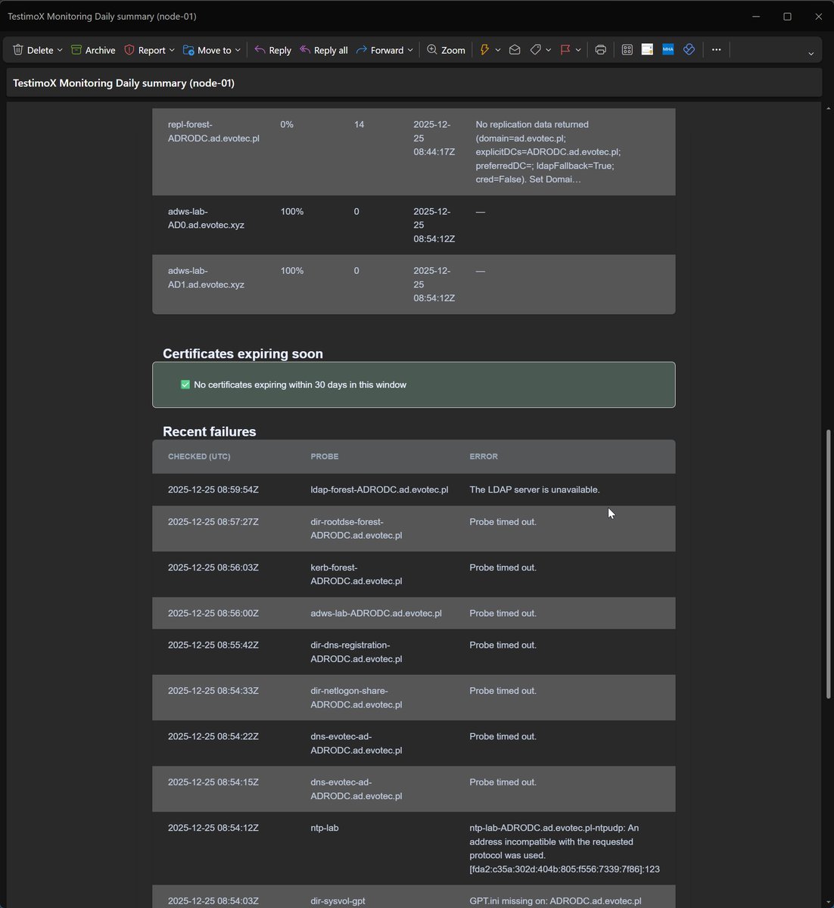Forward this message

(380, 50)
